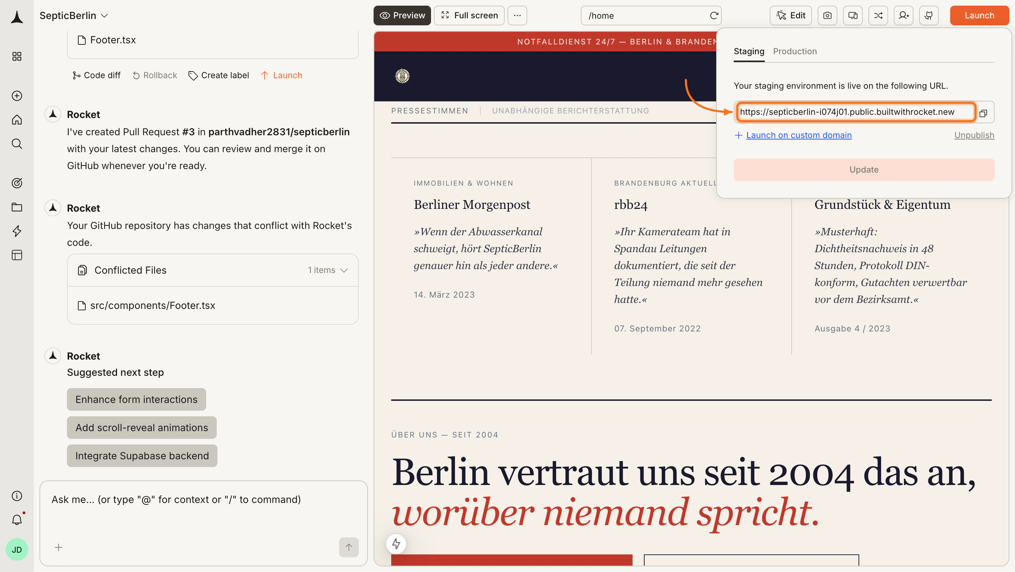Invite a collaborator via the add-user icon
The height and width of the screenshot is (572, 1015).
click(904, 15)
